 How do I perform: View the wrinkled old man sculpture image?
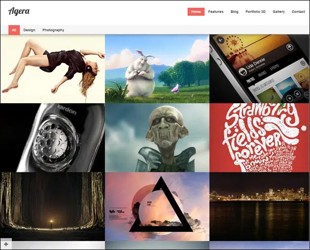coord(157,137)
